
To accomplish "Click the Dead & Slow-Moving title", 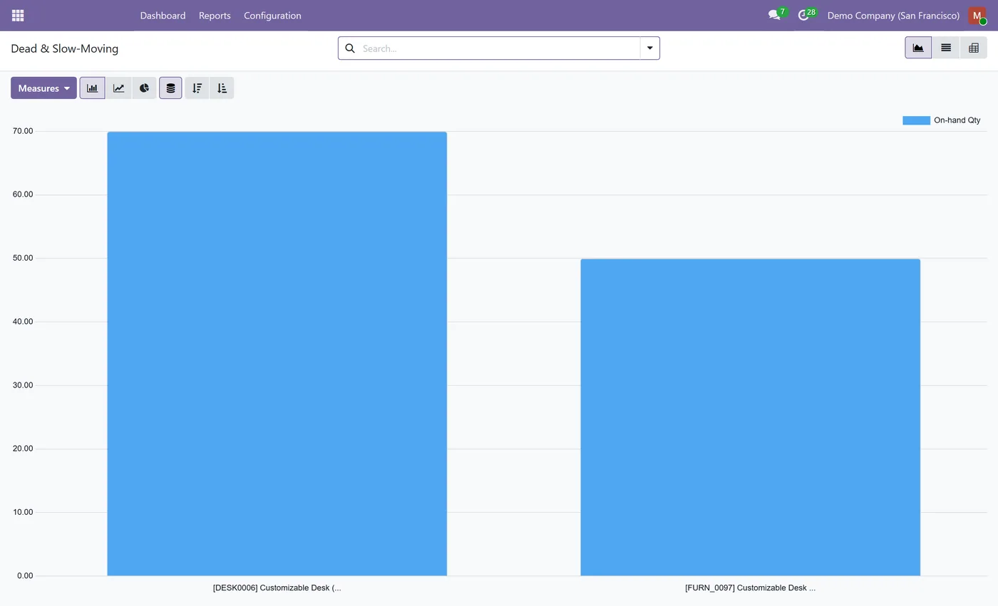I will (x=65, y=48).
